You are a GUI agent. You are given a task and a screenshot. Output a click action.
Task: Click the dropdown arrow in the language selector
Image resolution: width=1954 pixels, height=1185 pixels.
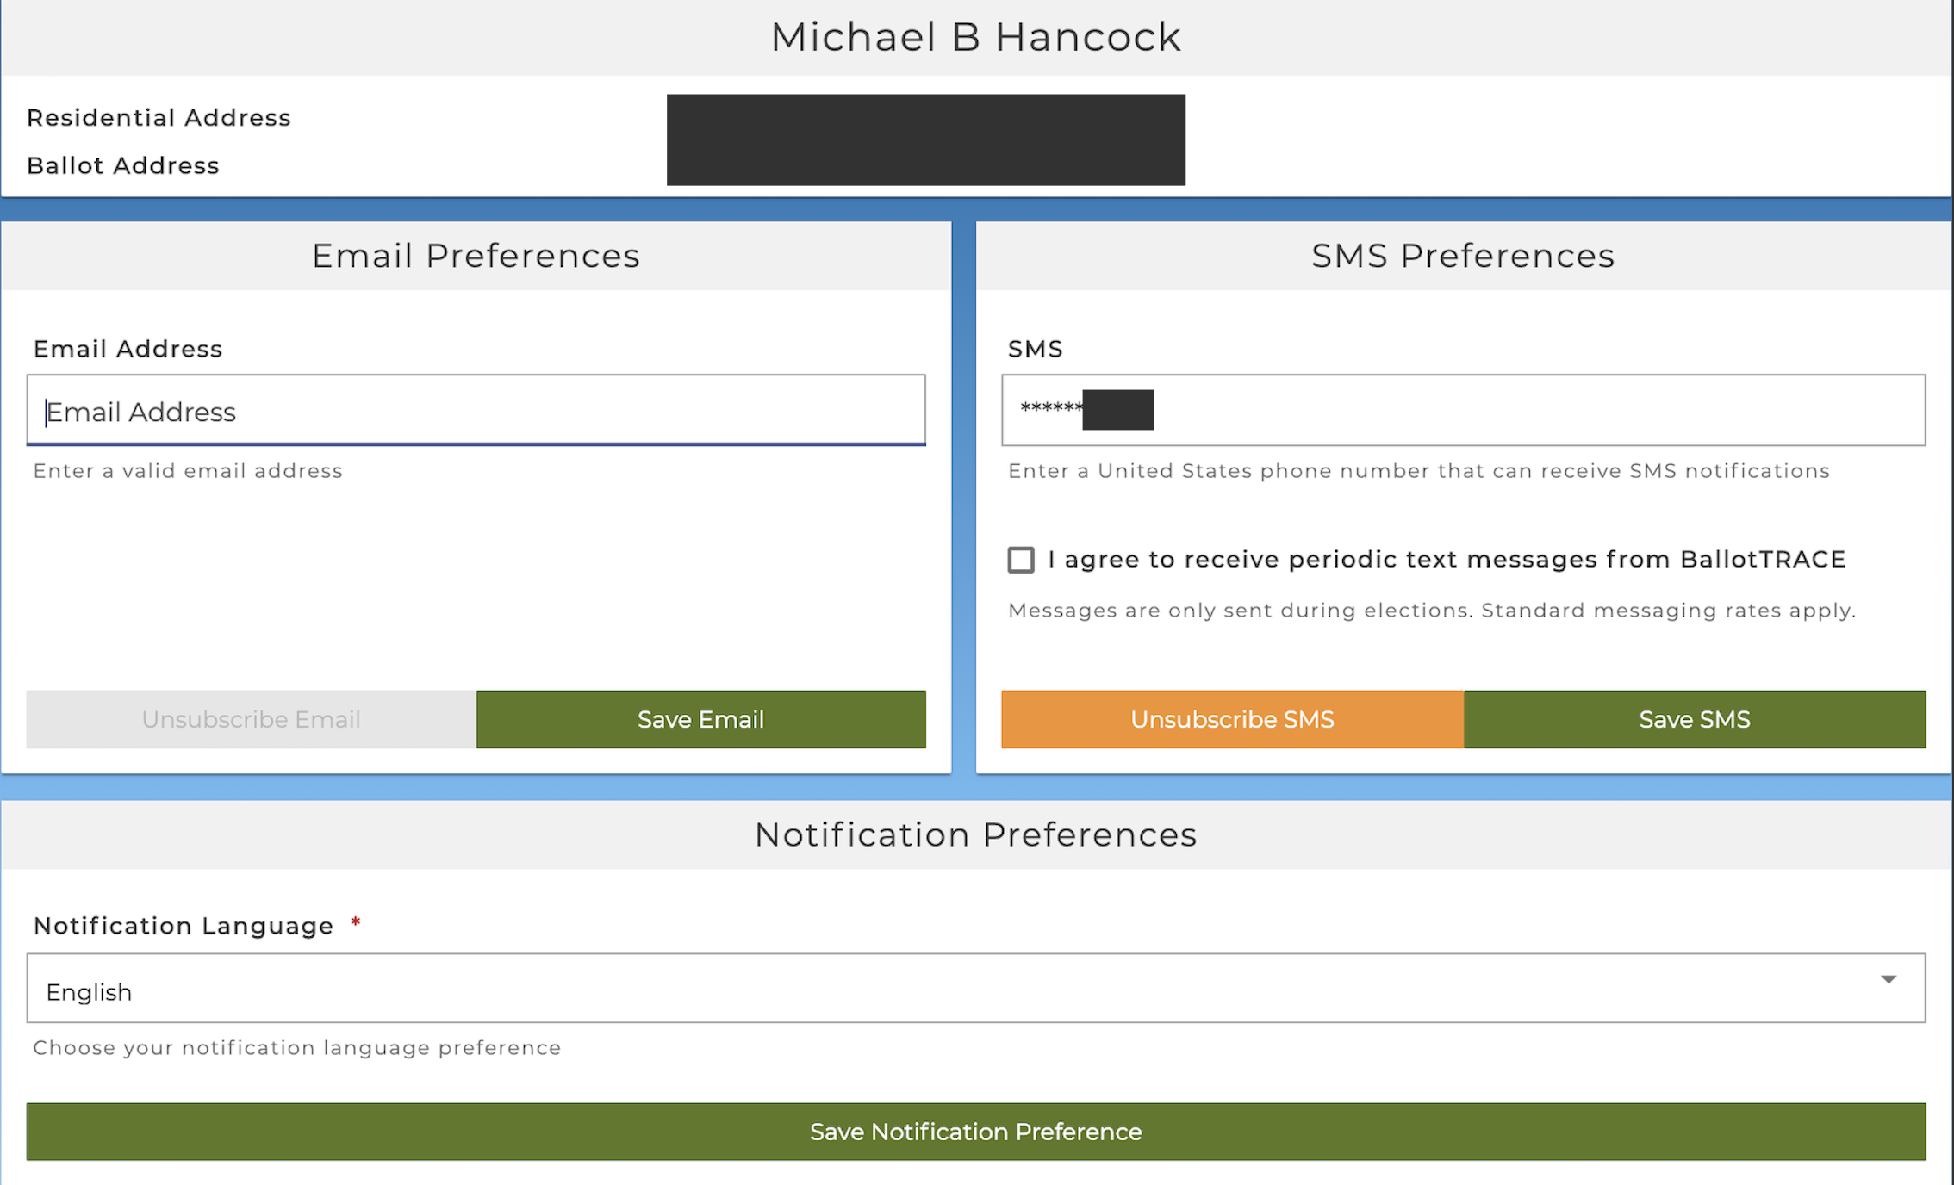coord(1889,980)
